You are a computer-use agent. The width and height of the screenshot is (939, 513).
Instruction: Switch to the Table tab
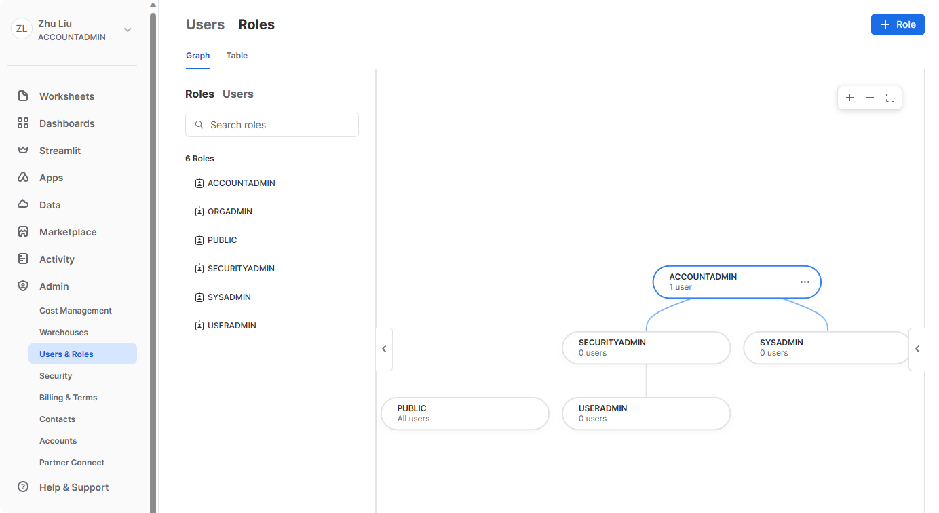tap(237, 56)
